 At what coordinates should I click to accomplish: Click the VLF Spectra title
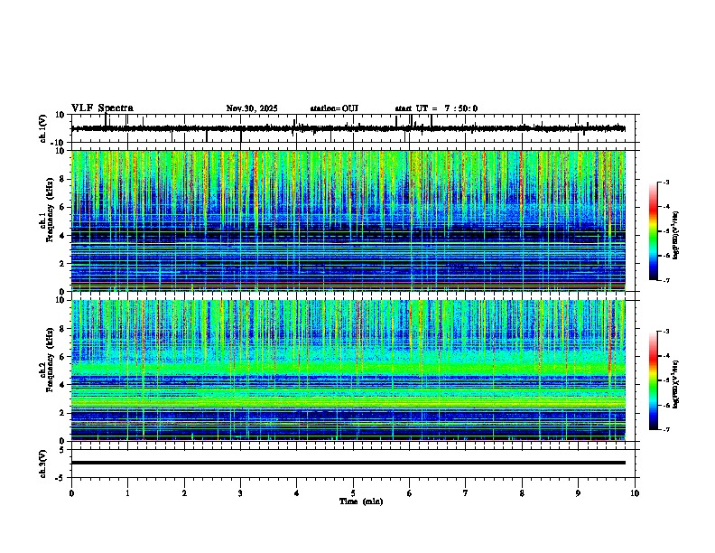102,108
